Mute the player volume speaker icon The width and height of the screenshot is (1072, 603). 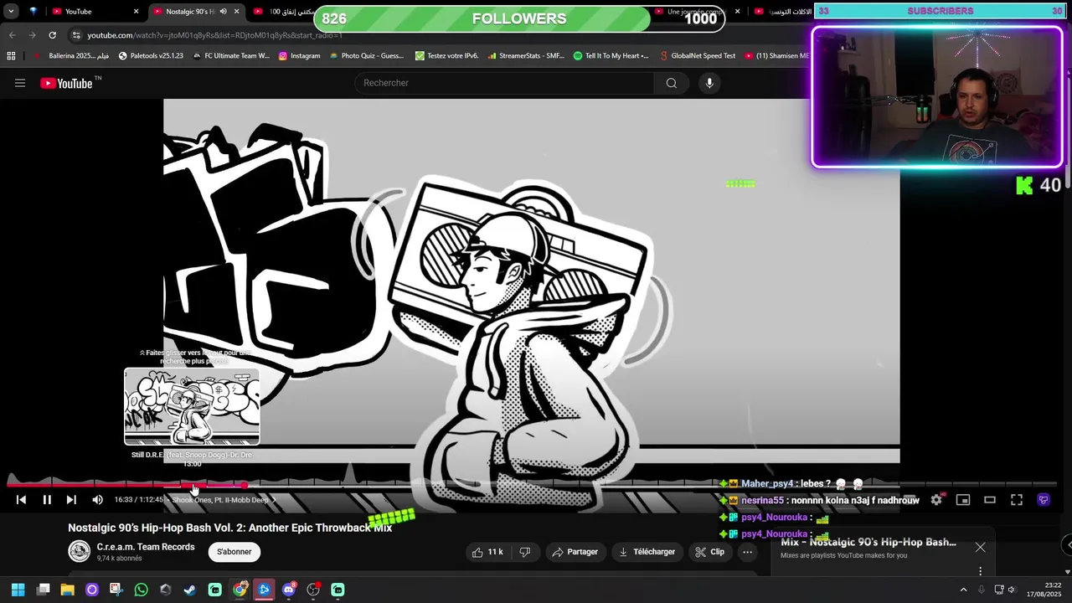[97, 500]
